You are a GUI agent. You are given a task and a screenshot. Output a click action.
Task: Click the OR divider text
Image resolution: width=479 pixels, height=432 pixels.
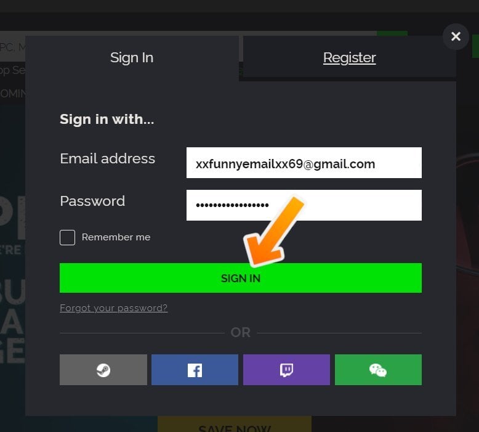[241, 333]
